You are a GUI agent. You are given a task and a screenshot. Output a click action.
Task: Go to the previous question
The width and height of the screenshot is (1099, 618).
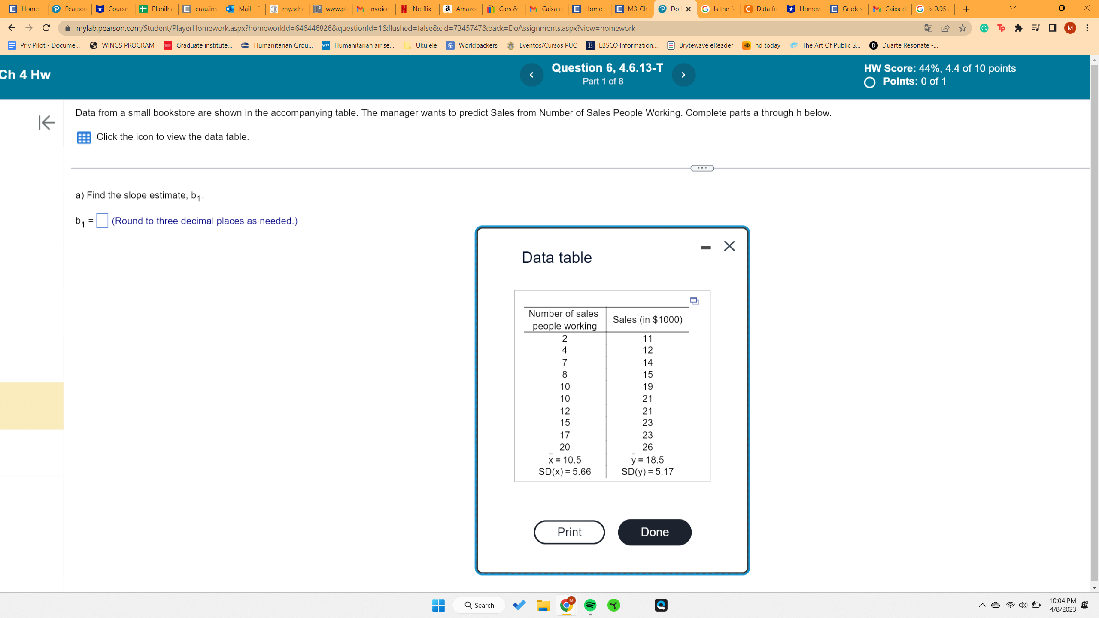tap(531, 75)
